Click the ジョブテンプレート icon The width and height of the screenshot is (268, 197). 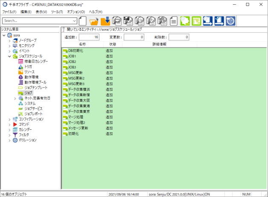20,88
